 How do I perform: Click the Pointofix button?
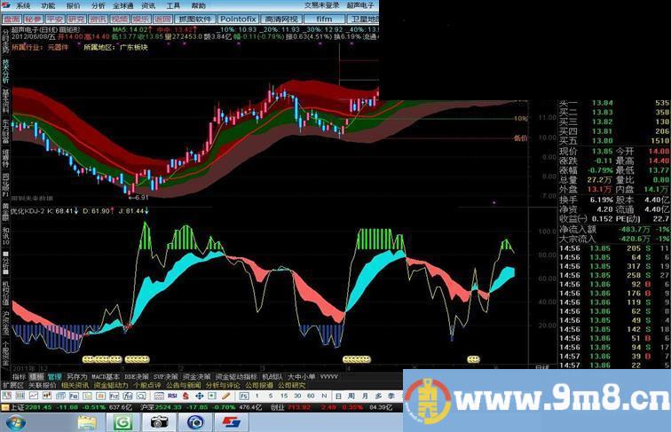[240, 18]
